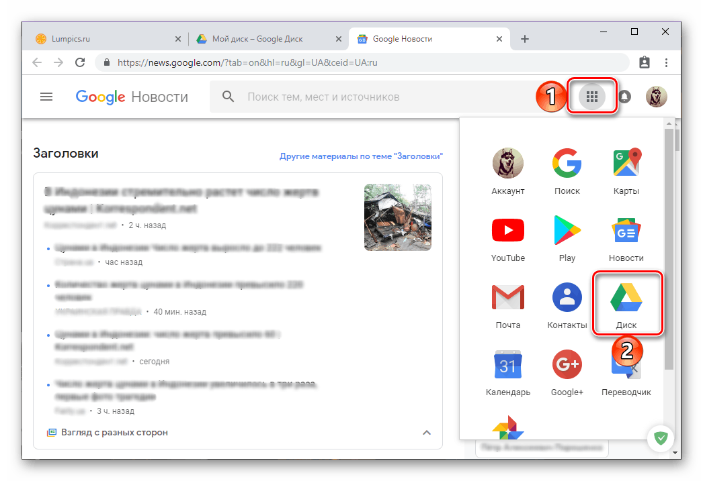Open Google+ app
Screen dimensions: 703x481
[x=567, y=373]
